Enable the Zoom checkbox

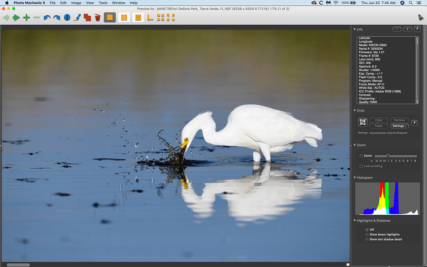[361, 156]
